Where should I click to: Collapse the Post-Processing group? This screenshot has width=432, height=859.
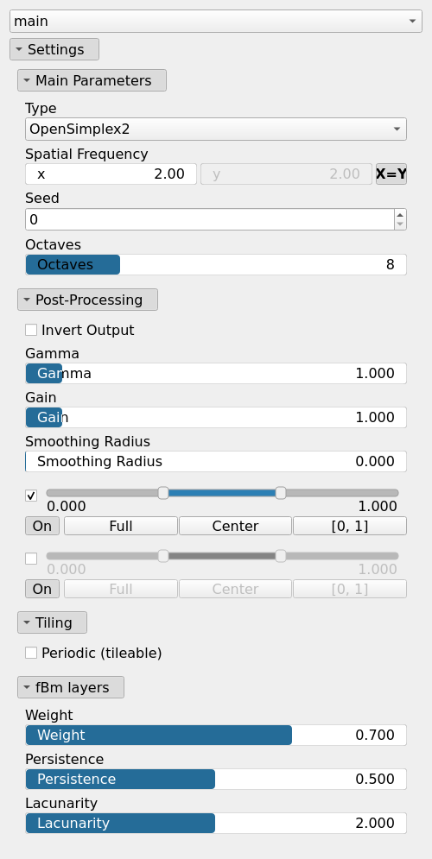point(88,300)
